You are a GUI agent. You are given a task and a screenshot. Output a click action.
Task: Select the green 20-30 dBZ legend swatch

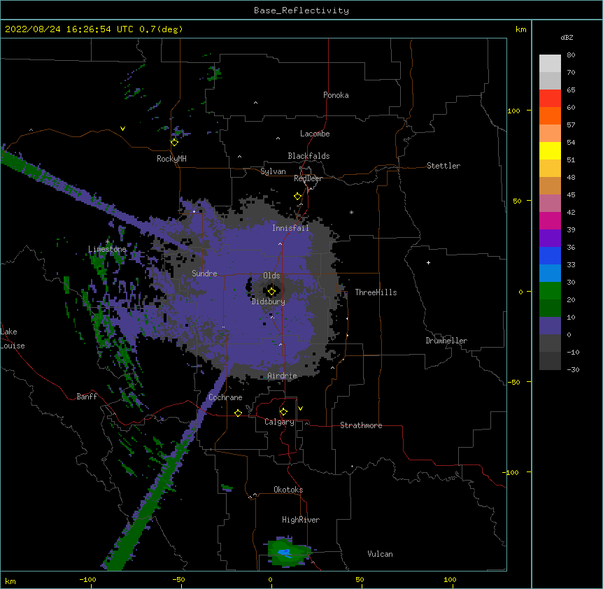coord(550,291)
